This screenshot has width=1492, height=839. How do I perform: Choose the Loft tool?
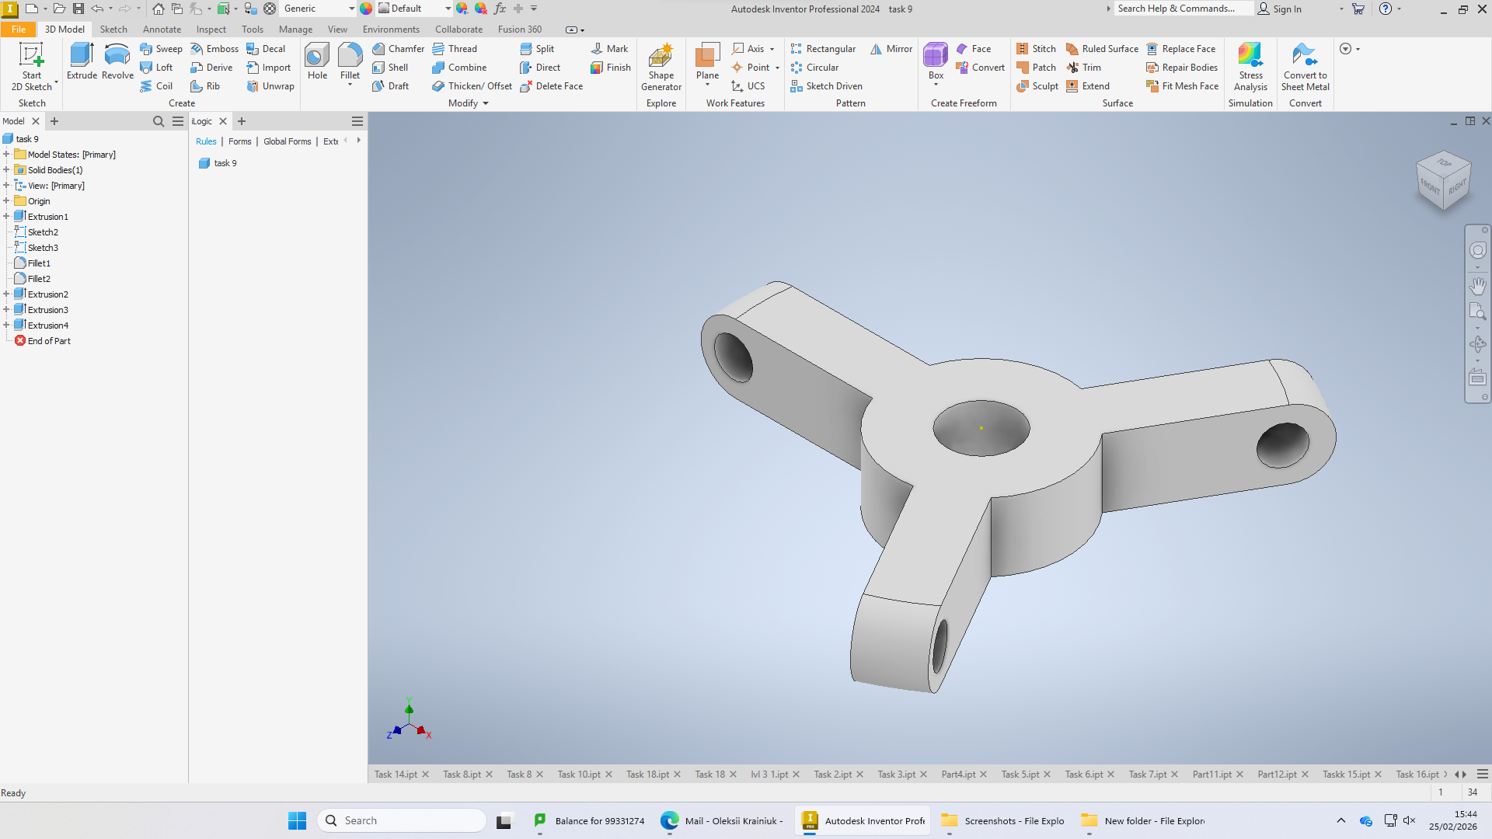[156, 68]
